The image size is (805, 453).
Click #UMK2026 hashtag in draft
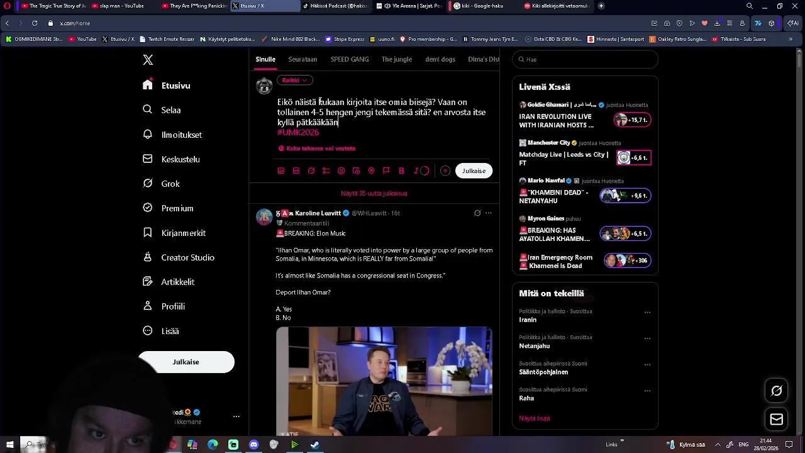tap(298, 132)
